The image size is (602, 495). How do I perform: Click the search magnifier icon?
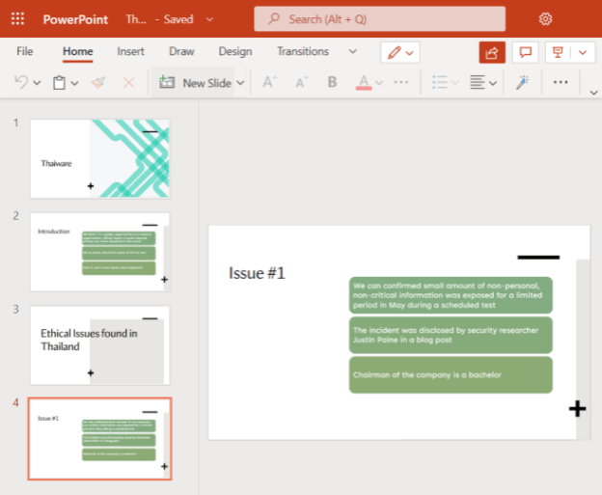click(273, 18)
